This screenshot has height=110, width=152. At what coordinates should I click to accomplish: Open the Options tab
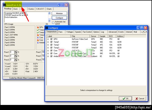(x=96, y=32)
